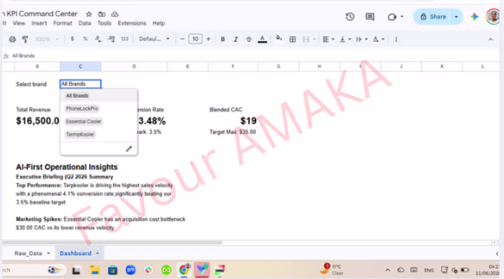Open the borders tool
504x279 pixels.
(x=292, y=39)
